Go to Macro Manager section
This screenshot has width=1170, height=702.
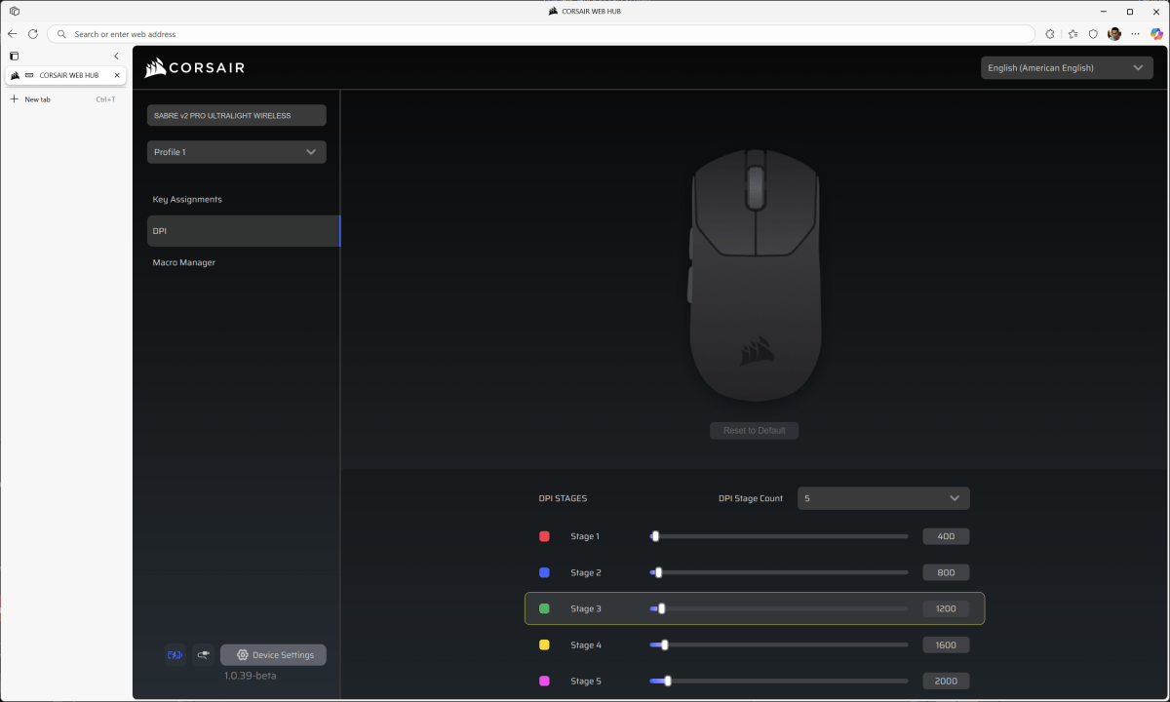(x=184, y=263)
